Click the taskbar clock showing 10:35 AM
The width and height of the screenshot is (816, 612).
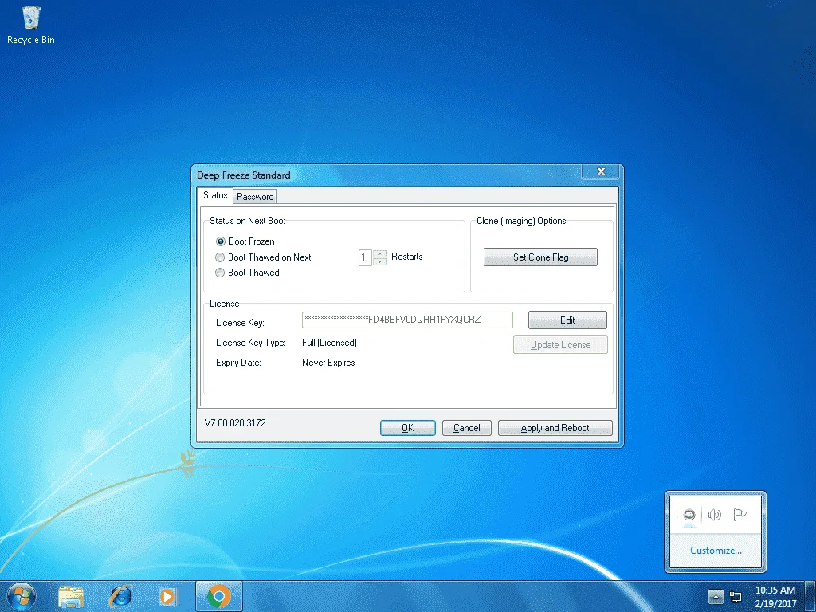(775, 596)
